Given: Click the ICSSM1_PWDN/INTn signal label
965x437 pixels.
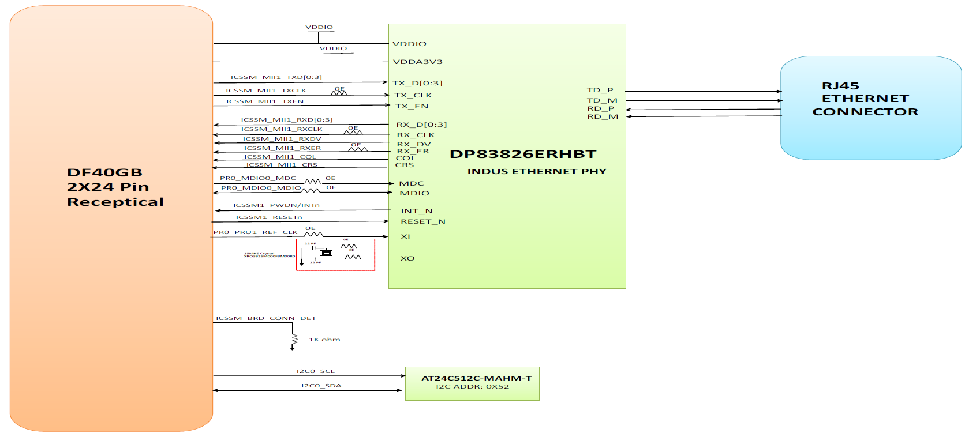Looking at the screenshot, I should coord(276,205).
